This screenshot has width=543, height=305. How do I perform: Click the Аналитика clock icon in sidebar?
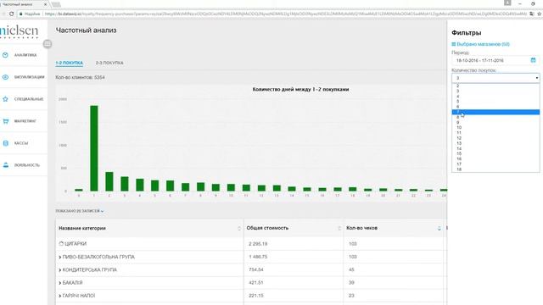tap(5, 55)
